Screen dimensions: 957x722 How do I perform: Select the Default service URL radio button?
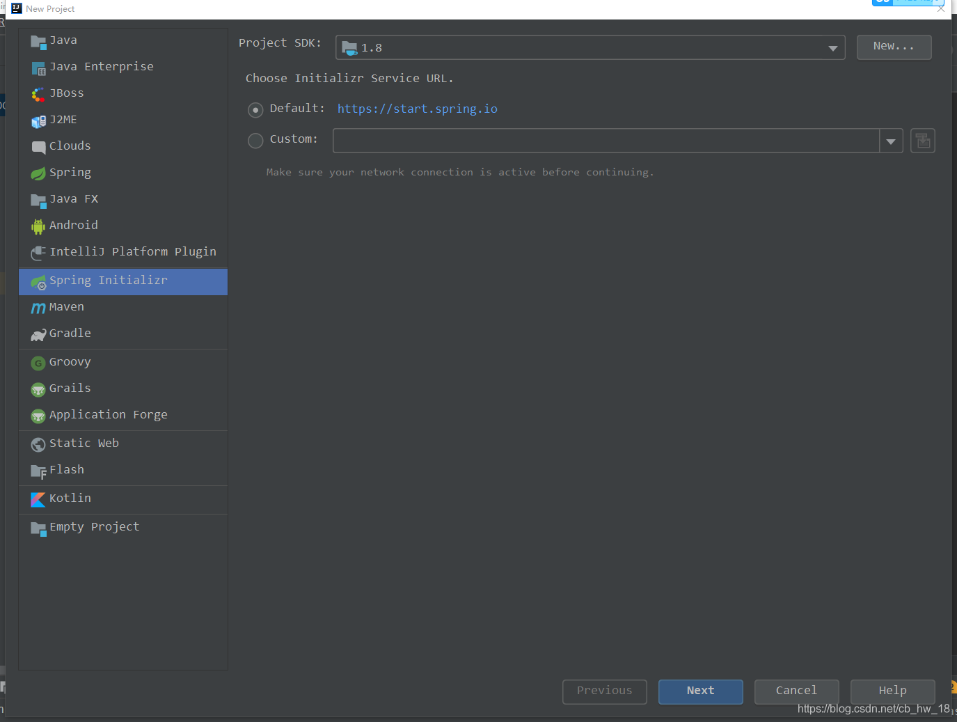coord(255,110)
